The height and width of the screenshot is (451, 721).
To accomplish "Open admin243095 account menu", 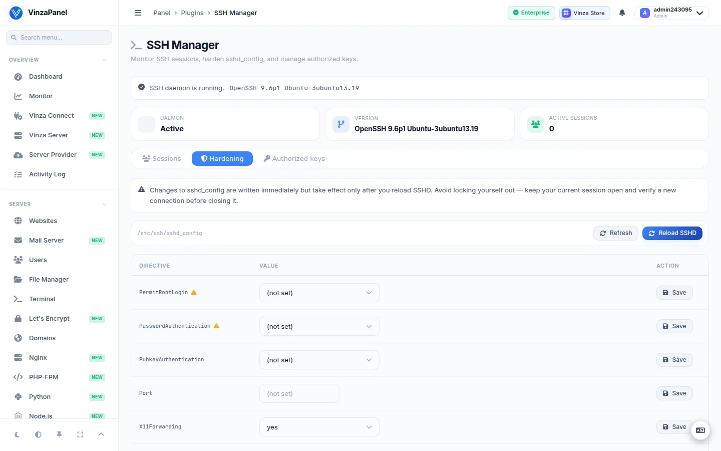I will (671, 13).
